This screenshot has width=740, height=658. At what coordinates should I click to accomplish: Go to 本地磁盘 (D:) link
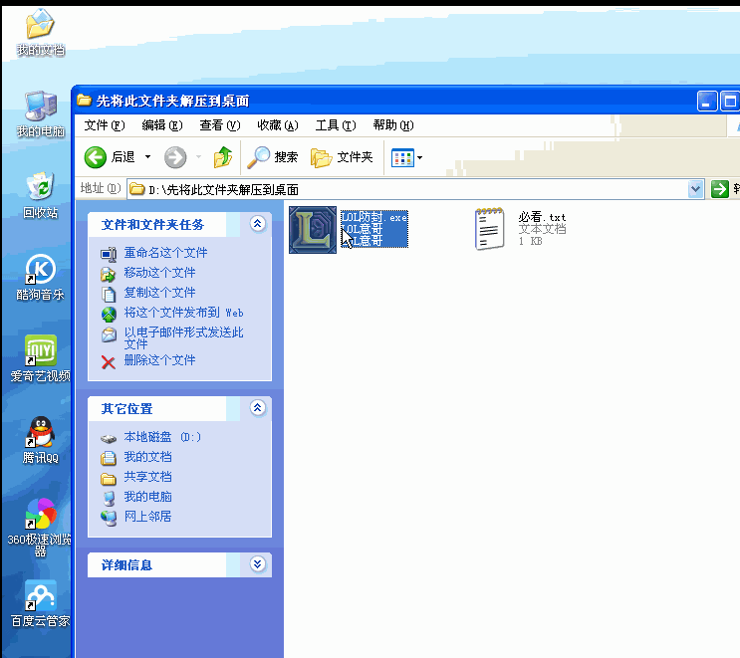point(162,437)
